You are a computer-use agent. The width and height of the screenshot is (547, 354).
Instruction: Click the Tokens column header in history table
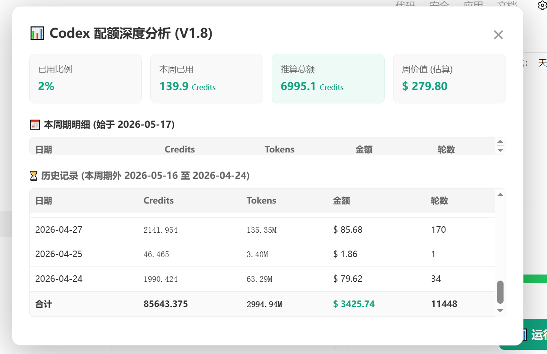tap(262, 200)
